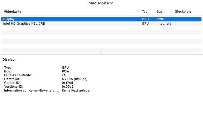Screen dimensions: 203x127
Task: Sort by the Bus column header
Action: tap(160, 12)
